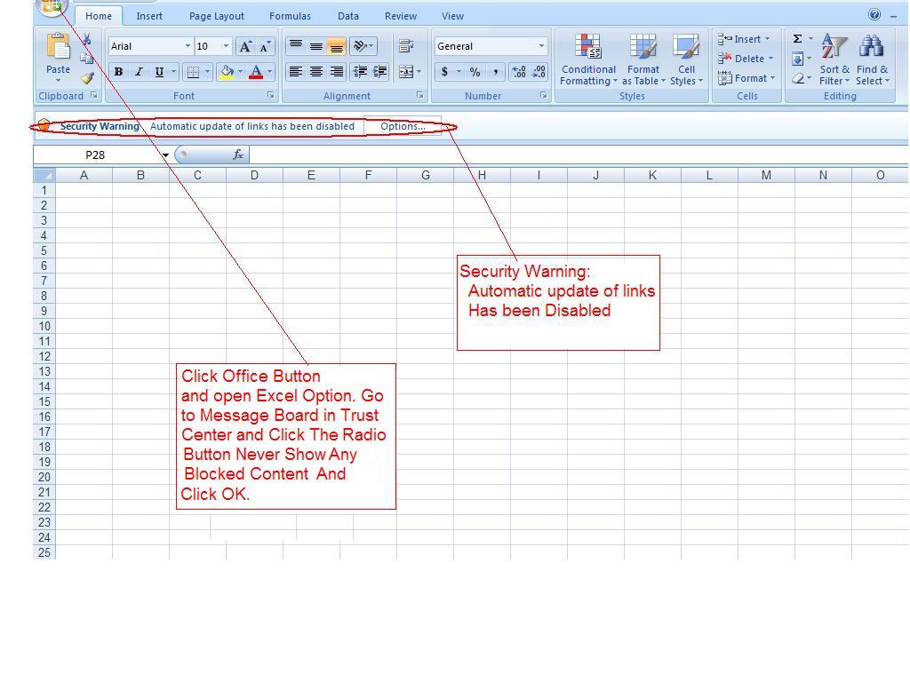
Task: Switch to the Formulas ribbon tab
Action: click(290, 15)
